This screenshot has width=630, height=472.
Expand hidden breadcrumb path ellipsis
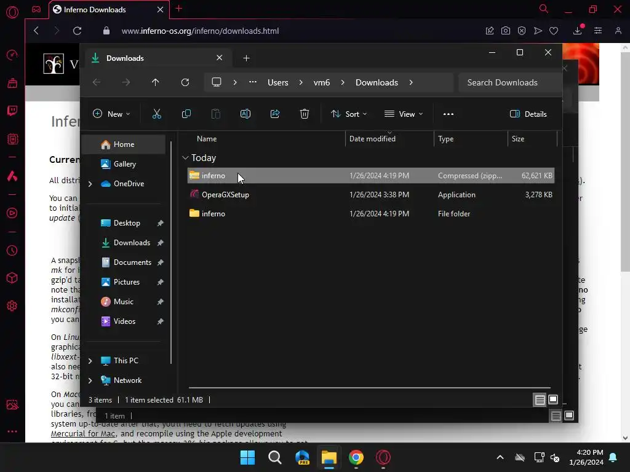pos(253,82)
